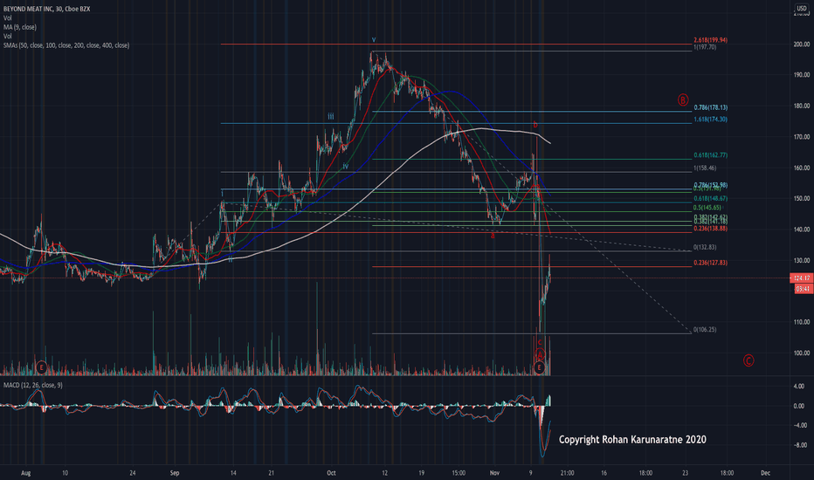Select the wave label v at the peak

coord(374,39)
